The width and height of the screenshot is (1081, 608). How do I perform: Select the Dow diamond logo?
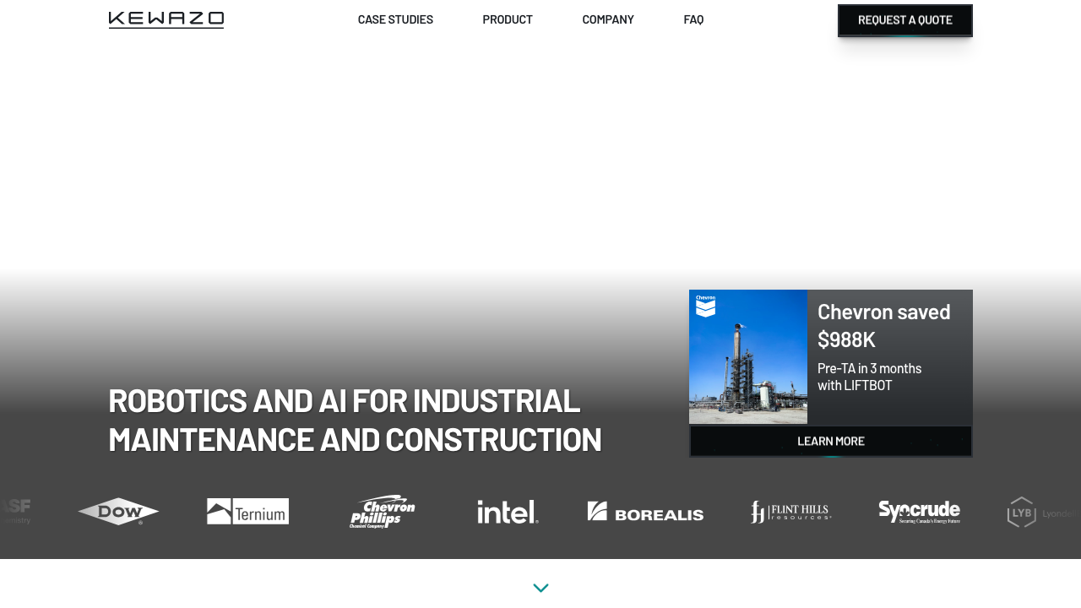[118, 512]
